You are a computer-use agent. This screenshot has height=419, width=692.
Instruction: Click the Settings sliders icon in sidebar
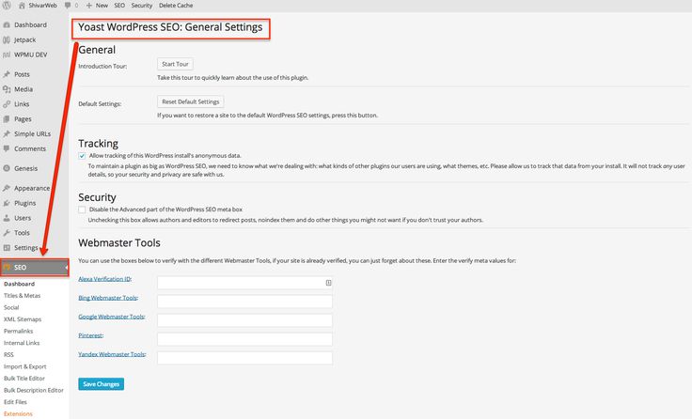7,248
